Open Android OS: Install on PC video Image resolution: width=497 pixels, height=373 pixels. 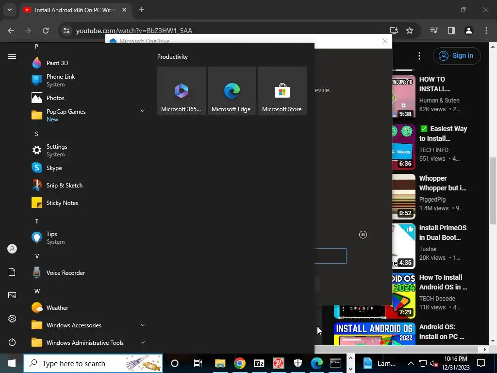pos(441,331)
